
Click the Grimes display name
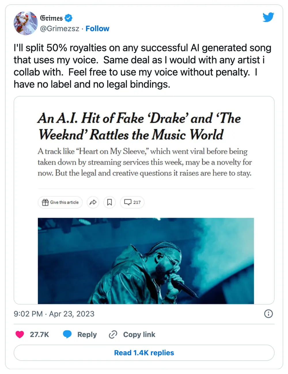(51, 18)
